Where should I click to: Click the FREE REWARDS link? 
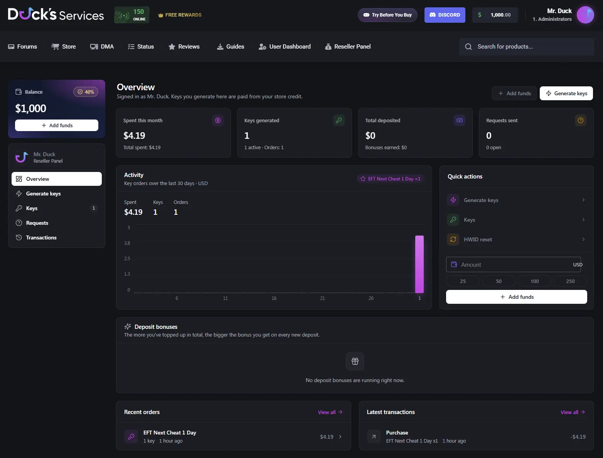coord(180,15)
